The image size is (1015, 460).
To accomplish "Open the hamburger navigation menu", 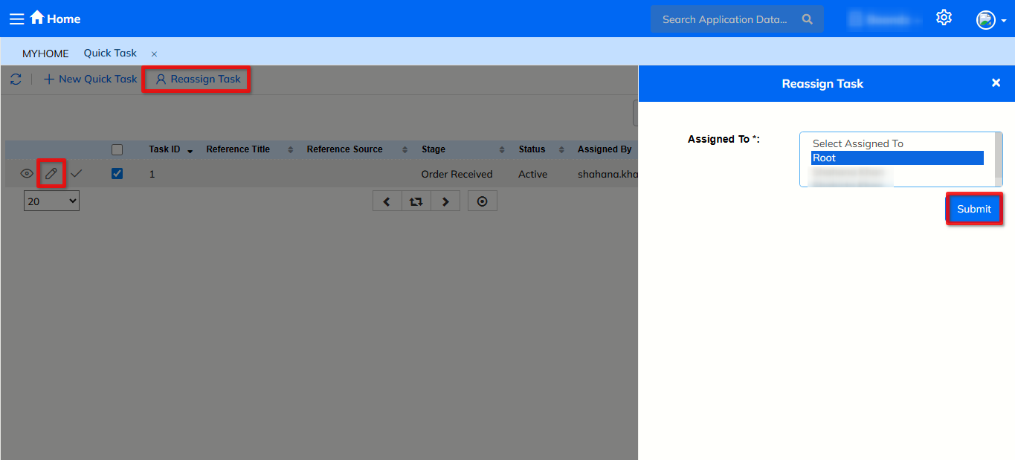I will [x=16, y=19].
